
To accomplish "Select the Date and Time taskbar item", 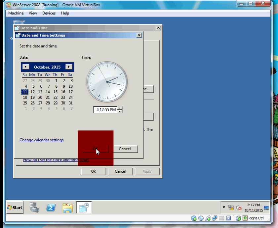I will pos(84,208).
